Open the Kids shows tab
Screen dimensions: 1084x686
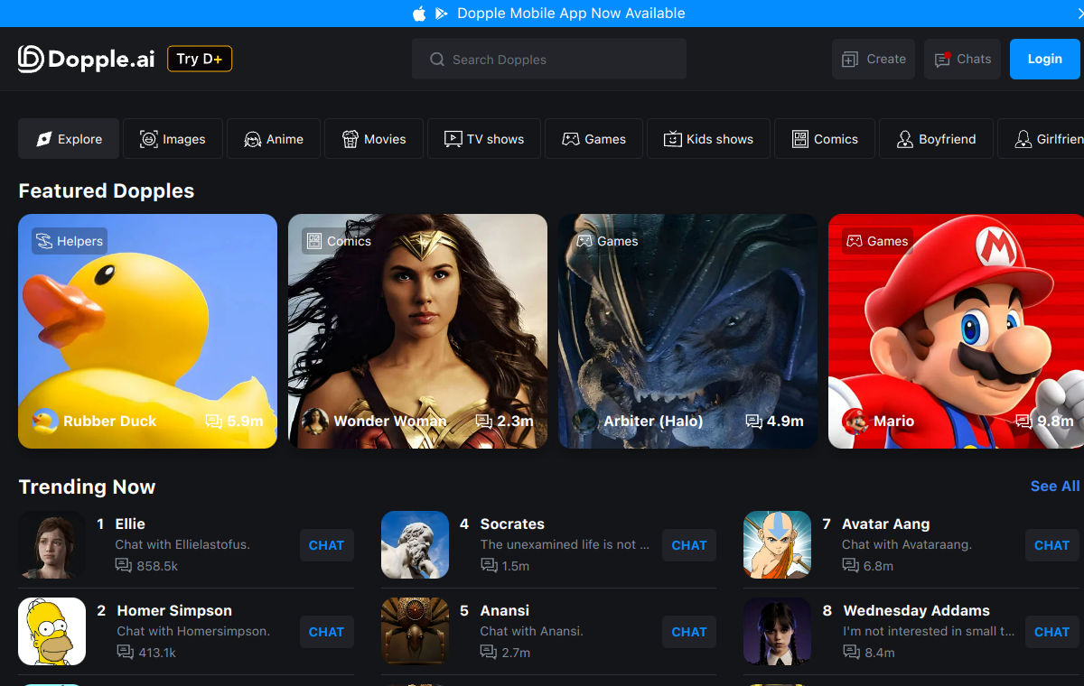pos(708,139)
